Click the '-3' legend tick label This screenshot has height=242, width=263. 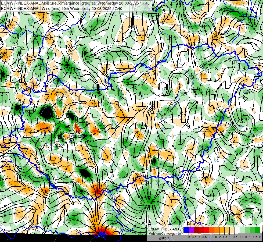click(x=209, y=237)
